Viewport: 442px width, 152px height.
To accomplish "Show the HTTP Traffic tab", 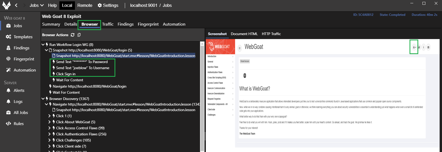I will pyautogui.click(x=271, y=34).
